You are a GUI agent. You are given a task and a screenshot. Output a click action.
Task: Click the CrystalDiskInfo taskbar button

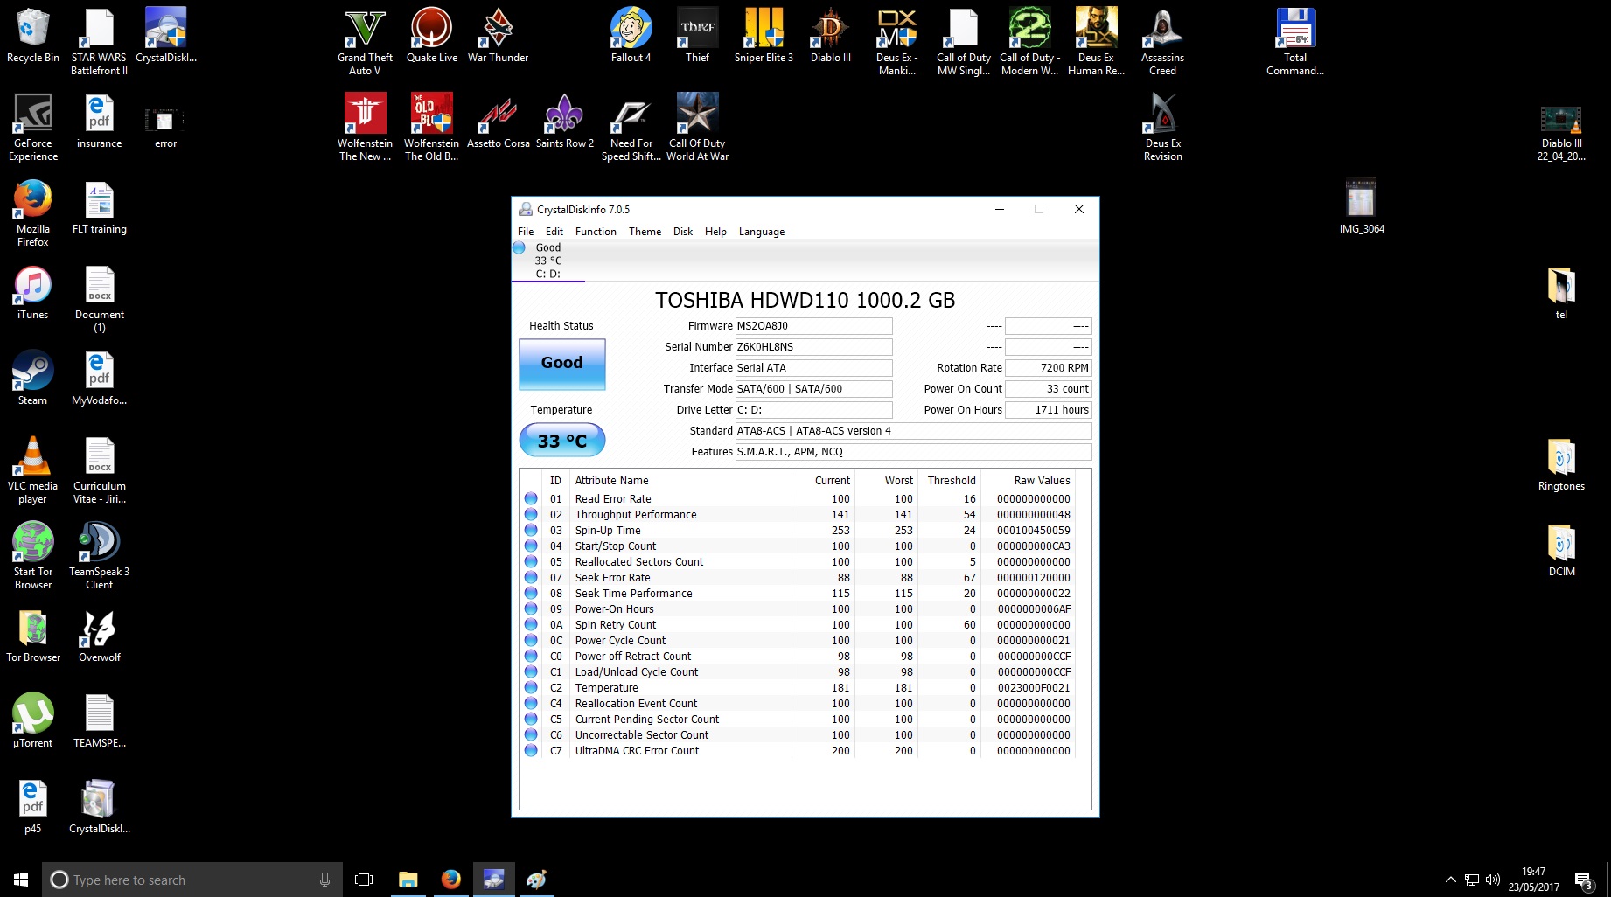coord(493,880)
